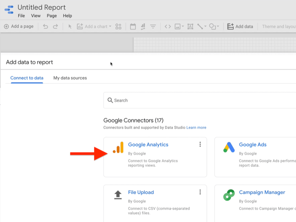The width and height of the screenshot is (296, 222).
Task: Click the connector Search field
Action: [200, 100]
